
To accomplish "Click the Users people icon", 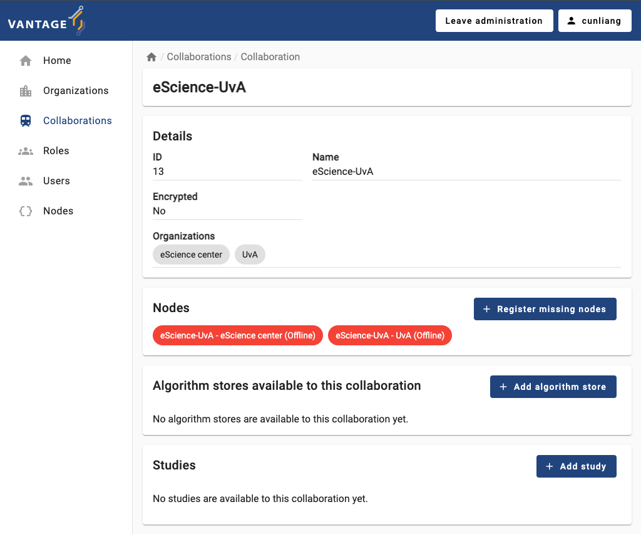I will [26, 181].
